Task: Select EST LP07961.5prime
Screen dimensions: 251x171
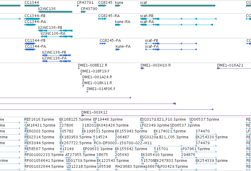Action: click(x=195, y=149)
